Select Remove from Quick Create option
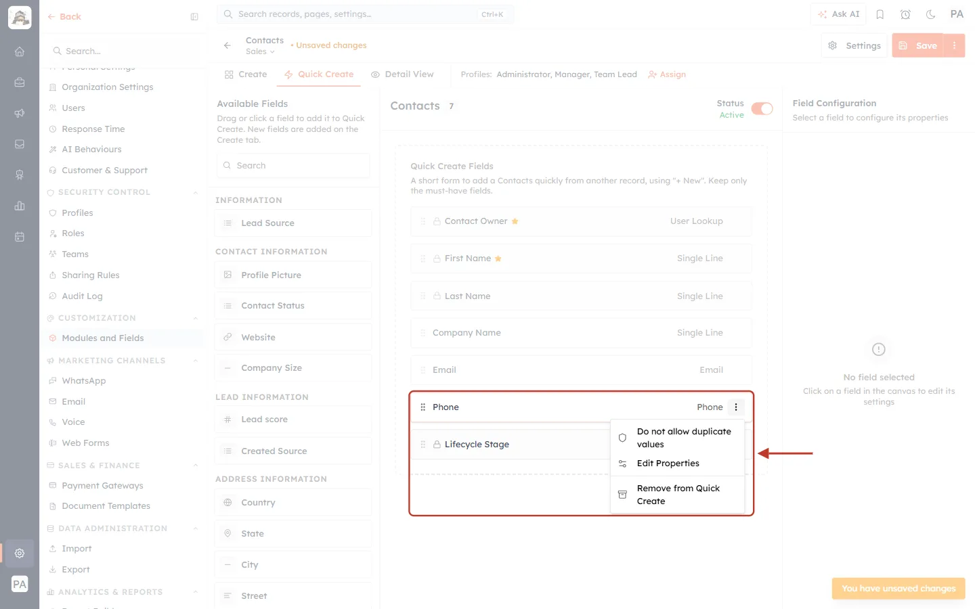Screen dimensions: 975x609 [x=678, y=495]
